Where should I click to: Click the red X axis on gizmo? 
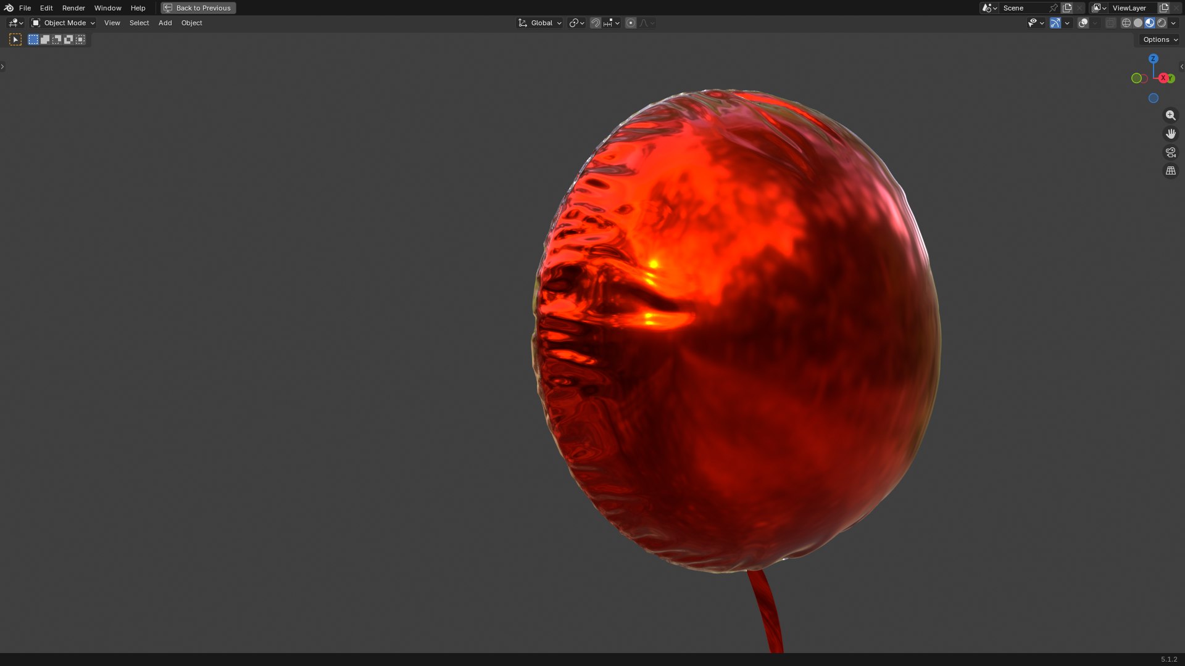tap(1163, 78)
